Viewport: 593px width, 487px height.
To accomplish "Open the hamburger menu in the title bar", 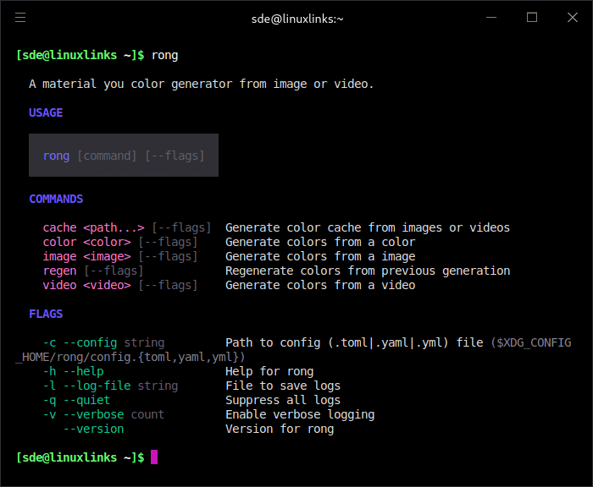I will (x=20, y=18).
